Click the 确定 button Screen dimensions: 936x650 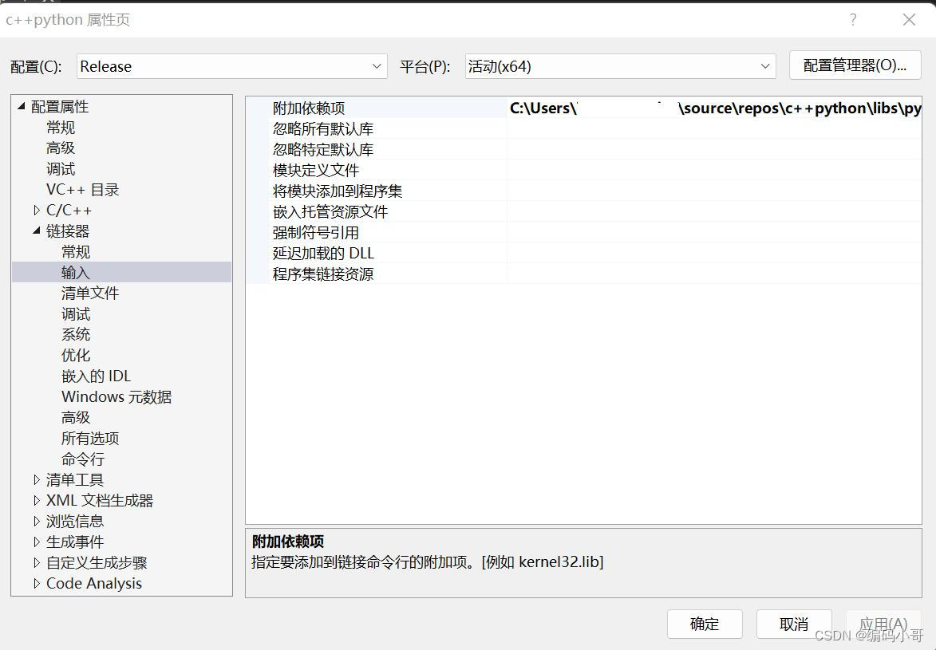(x=704, y=624)
